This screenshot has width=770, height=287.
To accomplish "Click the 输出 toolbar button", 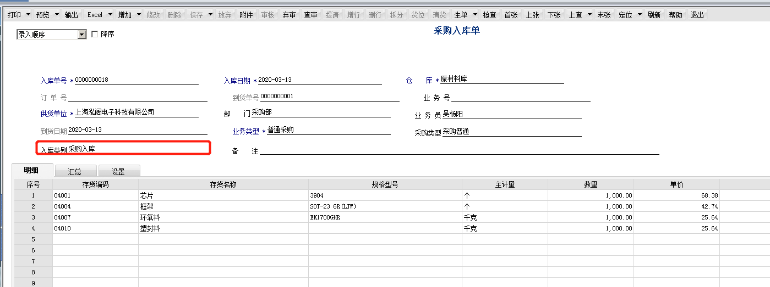I will [x=71, y=15].
